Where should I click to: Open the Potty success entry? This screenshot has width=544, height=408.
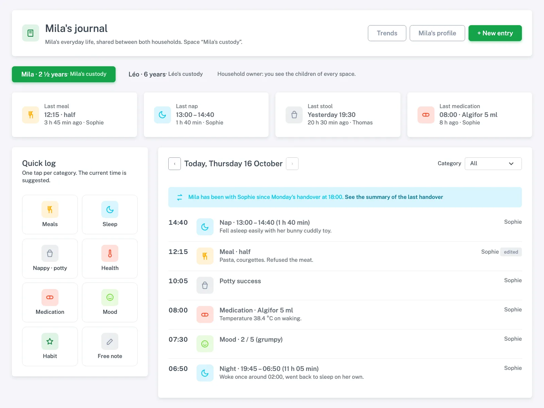[x=240, y=281]
